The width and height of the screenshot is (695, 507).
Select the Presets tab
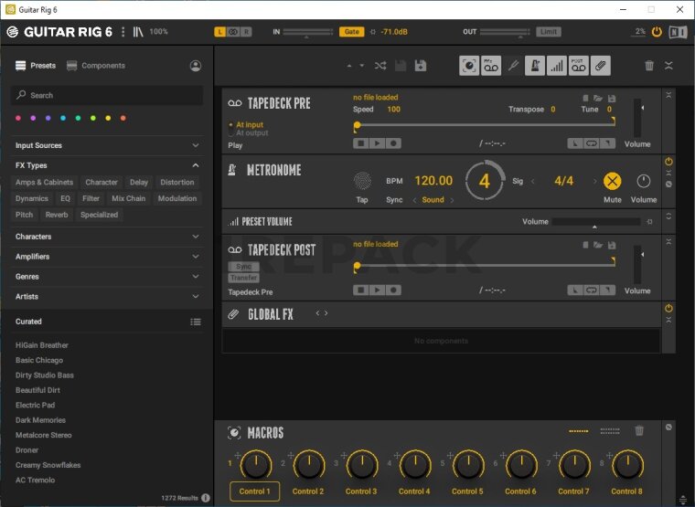coord(36,66)
